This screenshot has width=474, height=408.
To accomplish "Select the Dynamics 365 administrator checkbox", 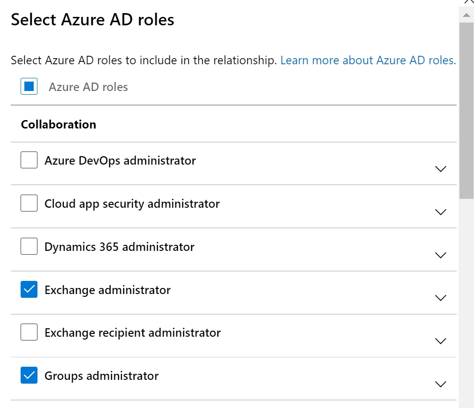I will click(x=29, y=246).
